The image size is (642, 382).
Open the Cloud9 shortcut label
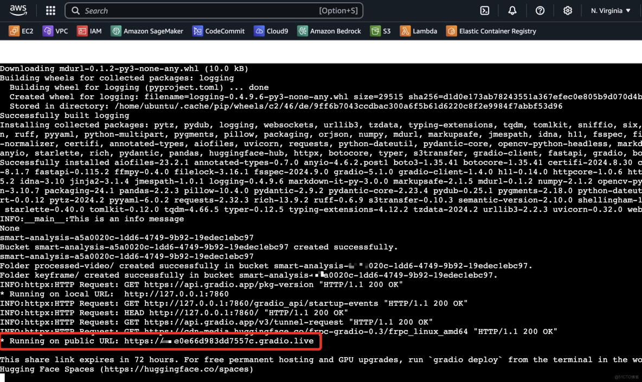[x=277, y=31]
